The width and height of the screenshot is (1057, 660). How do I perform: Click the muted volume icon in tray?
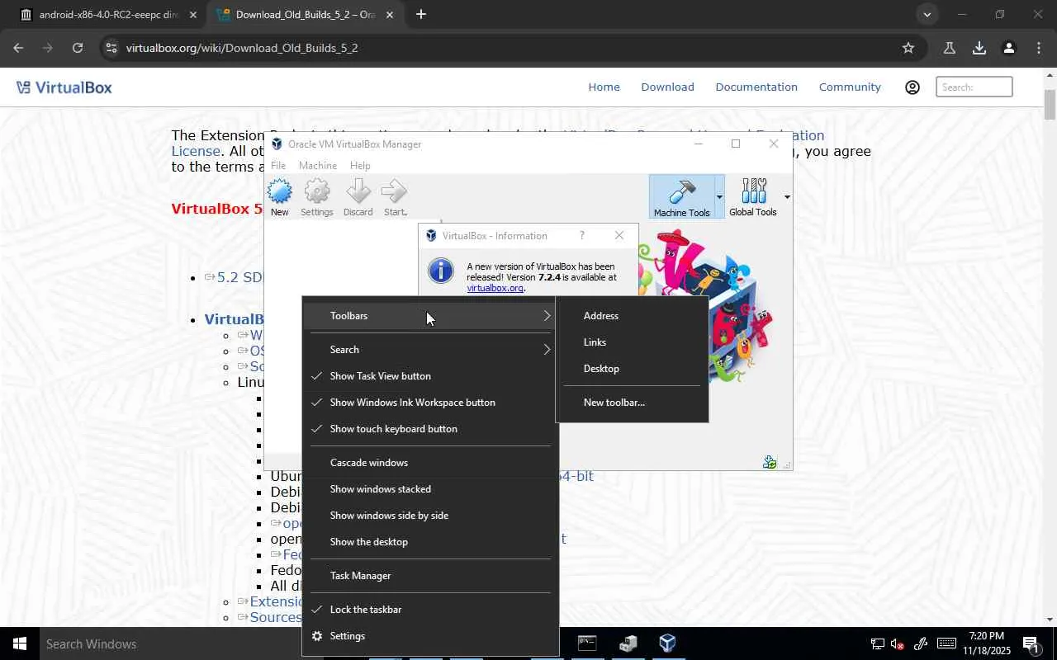[898, 644]
